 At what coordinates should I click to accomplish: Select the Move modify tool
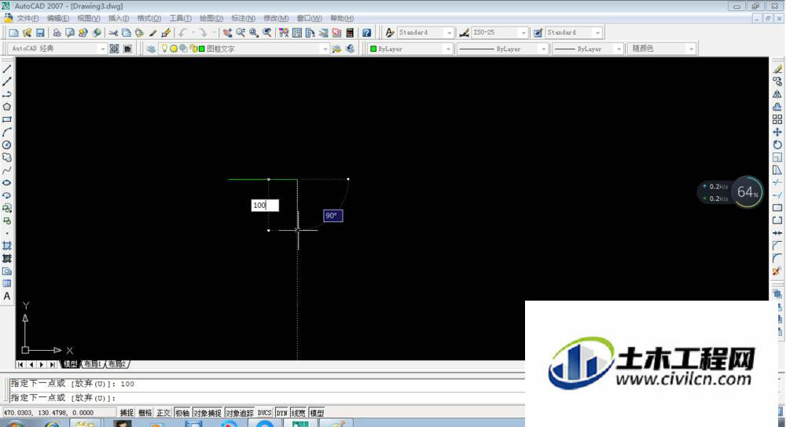pos(777,132)
